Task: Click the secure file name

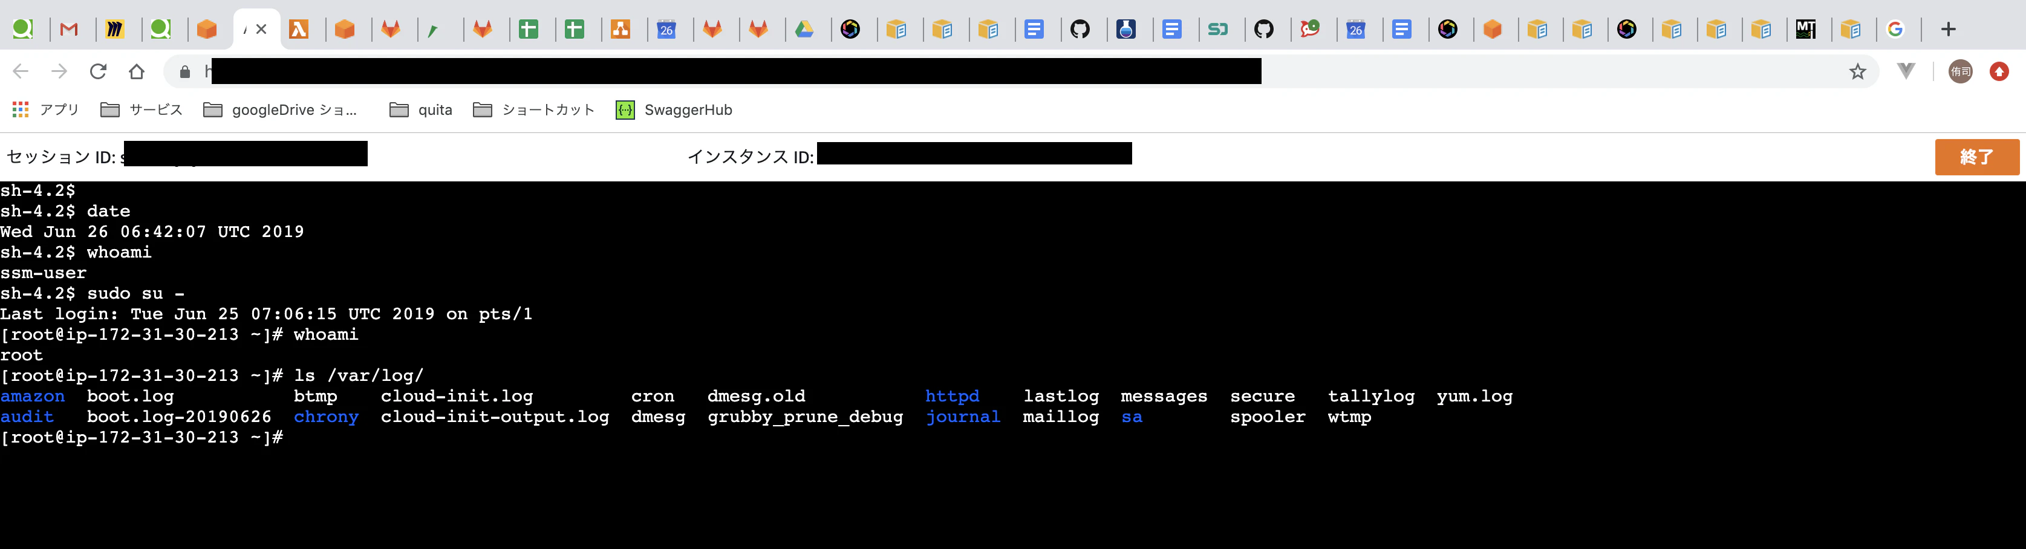Action: 1262,395
